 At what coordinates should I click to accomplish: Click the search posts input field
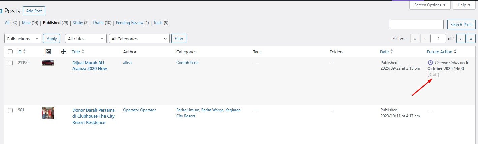(416, 25)
